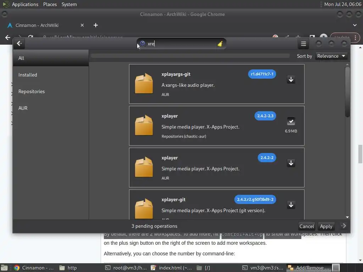Image resolution: width=363 pixels, height=272 pixels.
Task: Click the search field containing xre
Action: 181,44
